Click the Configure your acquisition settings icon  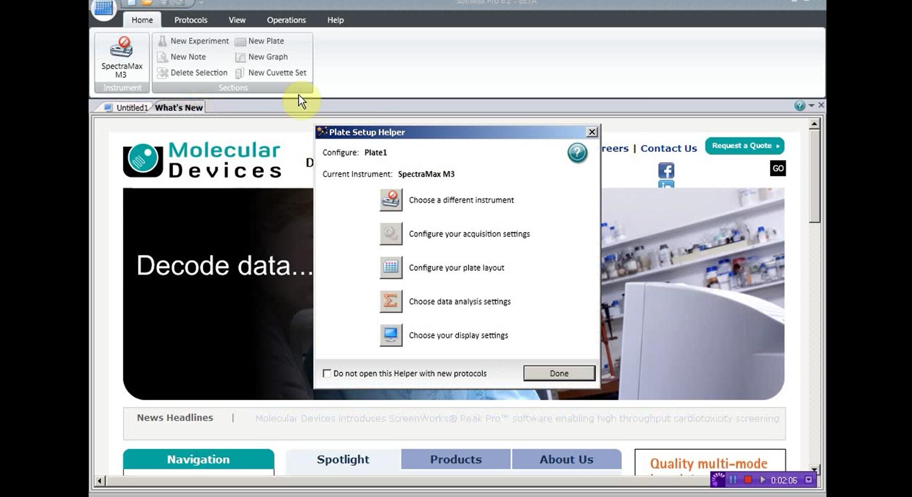pyautogui.click(x=391, y=234)
